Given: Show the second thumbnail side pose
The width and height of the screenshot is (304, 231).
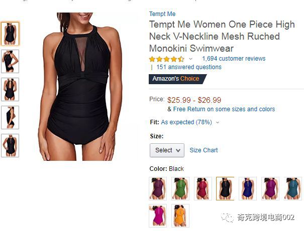Looking at the screenshot, I should pos(10,62).
